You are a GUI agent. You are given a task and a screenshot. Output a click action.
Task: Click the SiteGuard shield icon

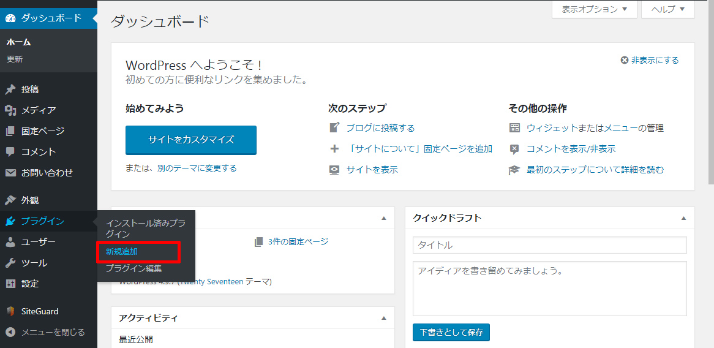click(x=10, y=311)
